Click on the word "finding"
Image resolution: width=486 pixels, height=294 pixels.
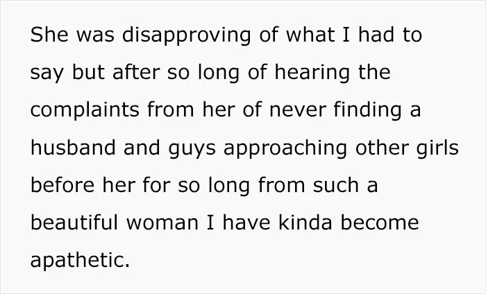tap(367, 110)
